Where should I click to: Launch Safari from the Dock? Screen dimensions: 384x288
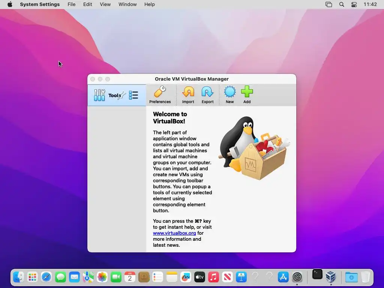click(x=46, y=277)
